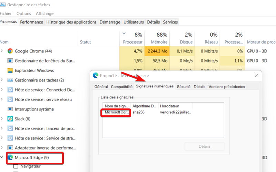Sort by Réseau column header
Viewport: 276px width, 172px height.
[x=207, y=39]
